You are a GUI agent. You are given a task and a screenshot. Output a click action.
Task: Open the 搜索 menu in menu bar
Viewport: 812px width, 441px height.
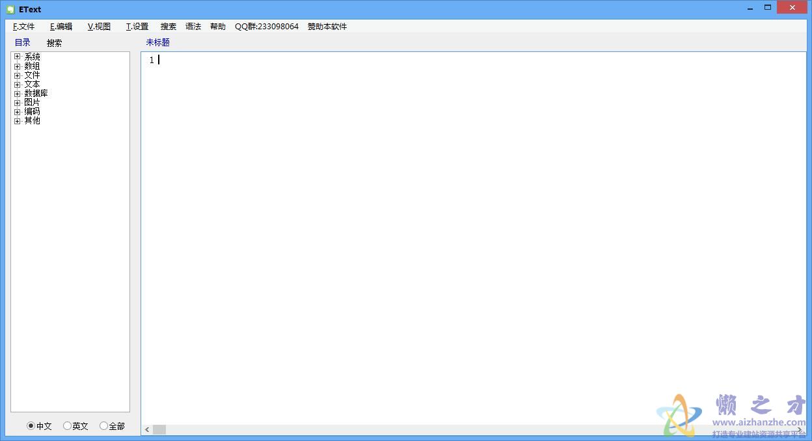(169, 27)
